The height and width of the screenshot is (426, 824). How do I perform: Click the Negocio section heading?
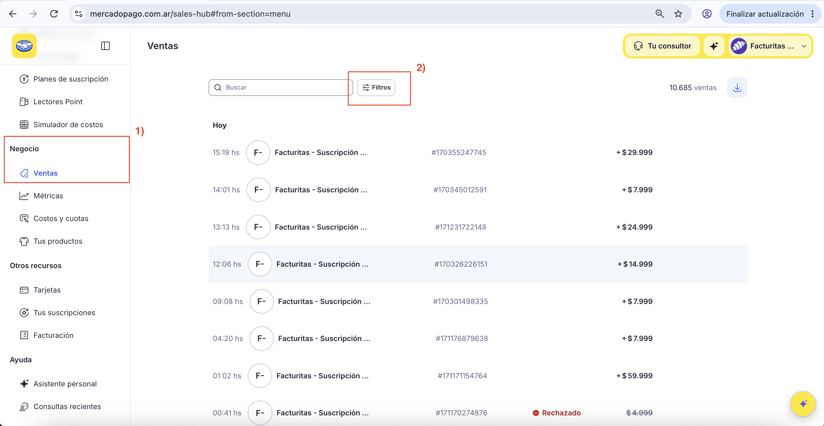(x=24, y=148)
